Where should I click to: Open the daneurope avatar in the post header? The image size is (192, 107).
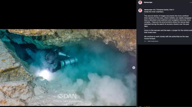[x=140, y=2]
